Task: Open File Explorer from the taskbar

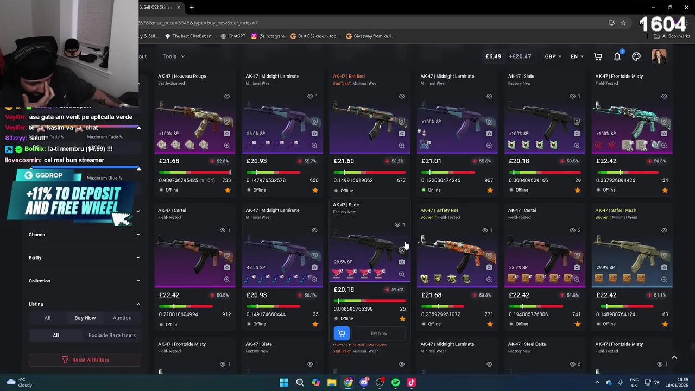Action: 332,382
